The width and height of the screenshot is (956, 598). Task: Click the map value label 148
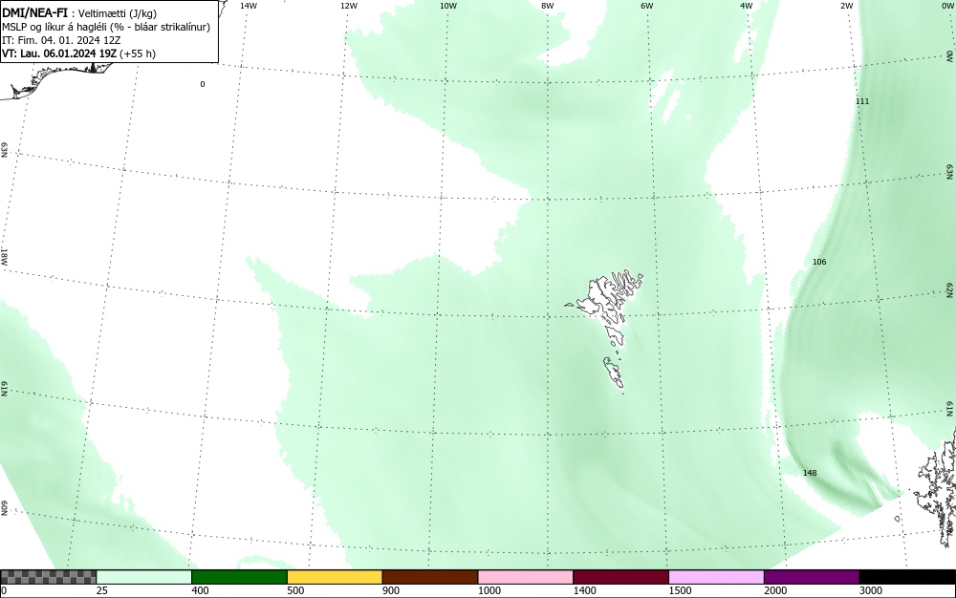tap(810, 473)
